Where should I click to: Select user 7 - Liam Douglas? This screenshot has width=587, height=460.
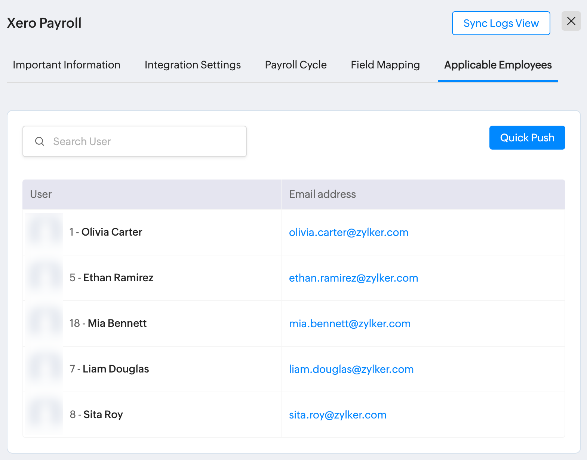click(109, 369)
